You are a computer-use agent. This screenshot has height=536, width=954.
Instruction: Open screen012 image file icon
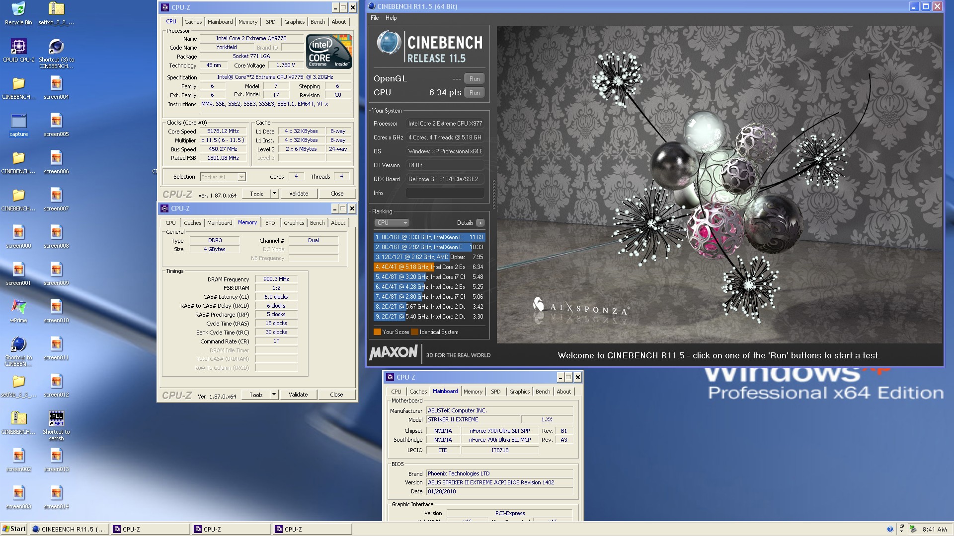coord(56,386)
